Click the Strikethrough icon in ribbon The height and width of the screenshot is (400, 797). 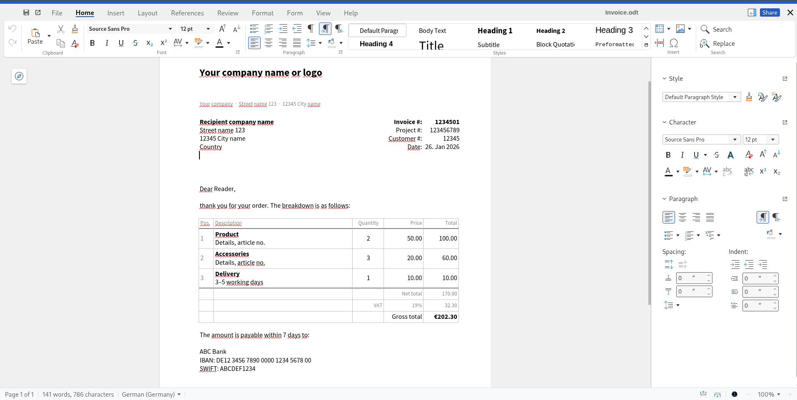point(135,43)
